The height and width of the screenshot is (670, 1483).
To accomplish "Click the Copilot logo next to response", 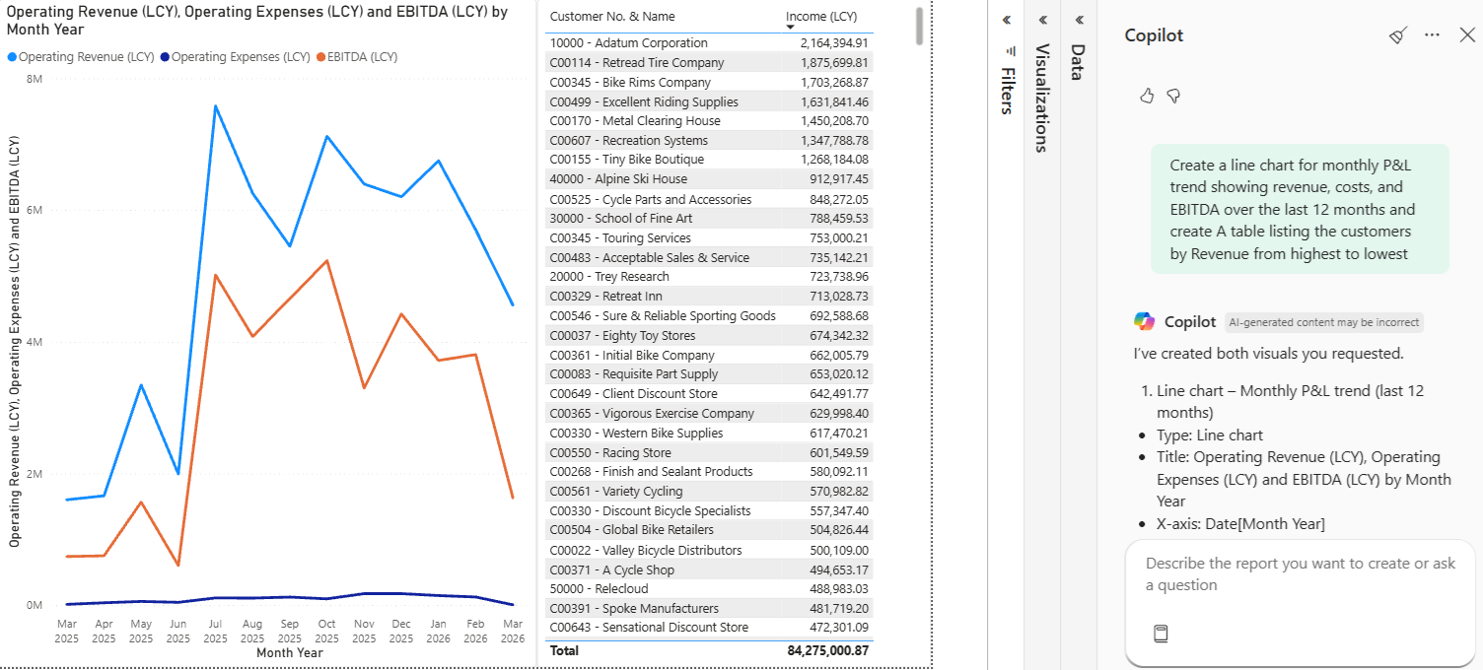I will tap(1144, 321).
